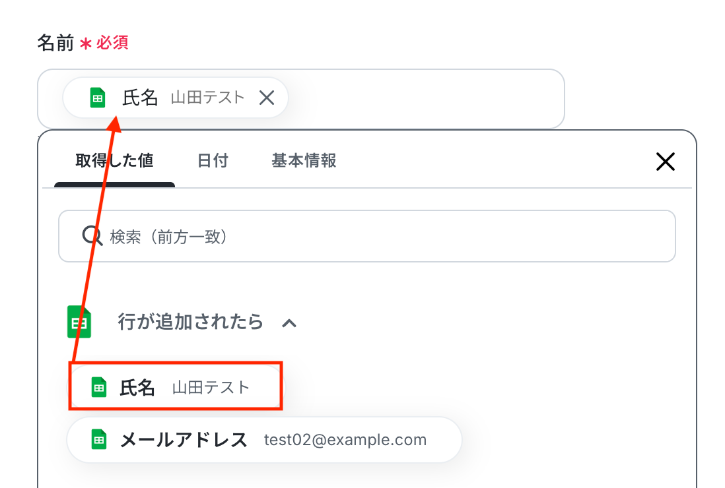The width and height of the screenshot is (725, 488).
Task: Click the 行が追加されたら section header text
Action: point(190,322)
